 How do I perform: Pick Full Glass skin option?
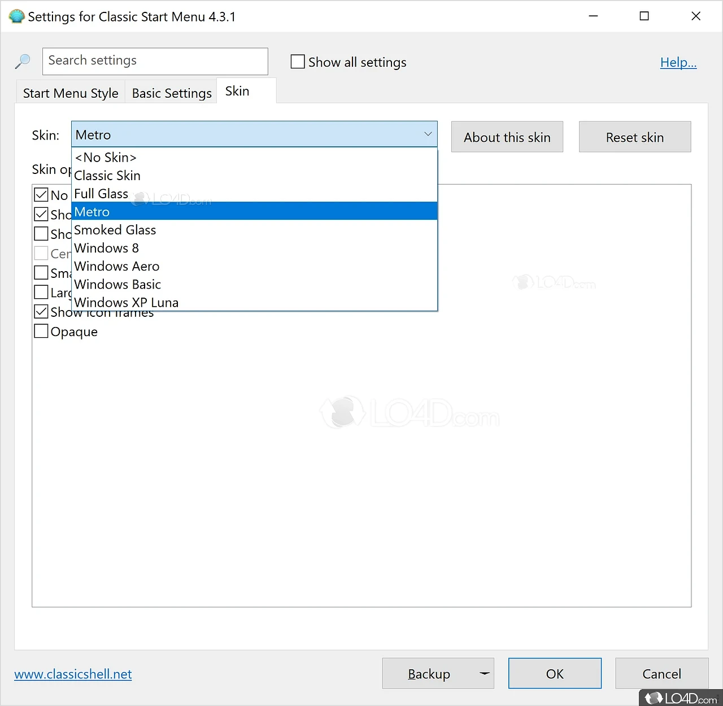click(x=254, y=194)
